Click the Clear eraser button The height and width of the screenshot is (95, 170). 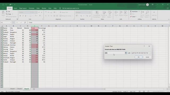pyautogui.click(x=133, y=17)
